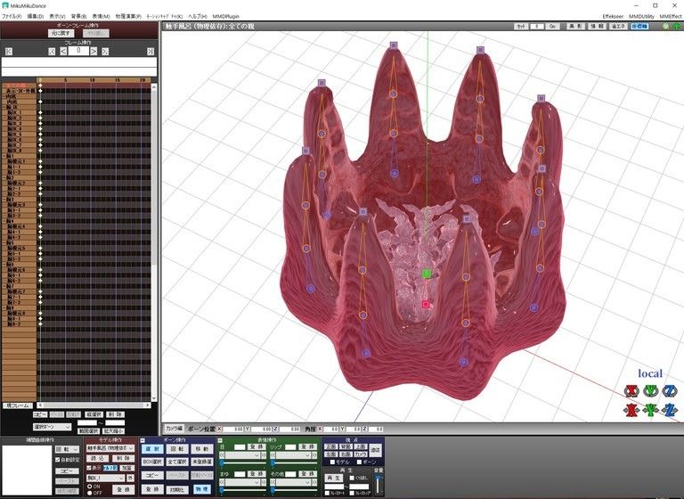The width and height of the screenshot is (684, 499).
Task: Open the File menu
Action: pyautogui.click(x=12, y=16)
